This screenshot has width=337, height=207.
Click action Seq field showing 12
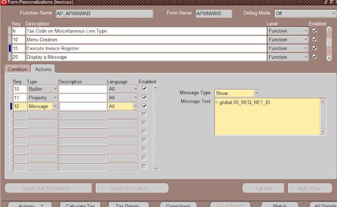(20, 106)
